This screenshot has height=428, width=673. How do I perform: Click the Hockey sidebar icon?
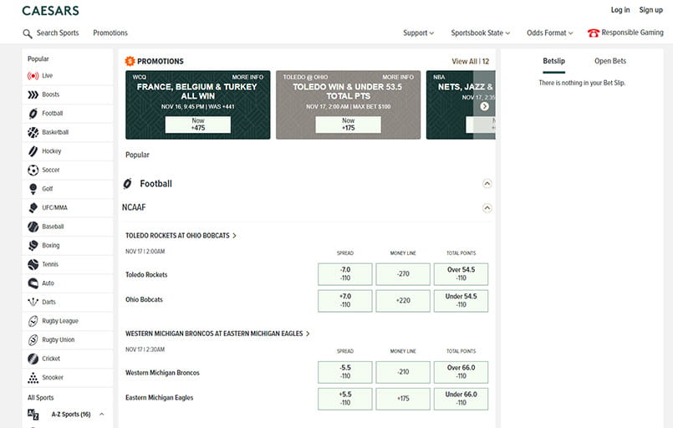[x=33, y=151]
